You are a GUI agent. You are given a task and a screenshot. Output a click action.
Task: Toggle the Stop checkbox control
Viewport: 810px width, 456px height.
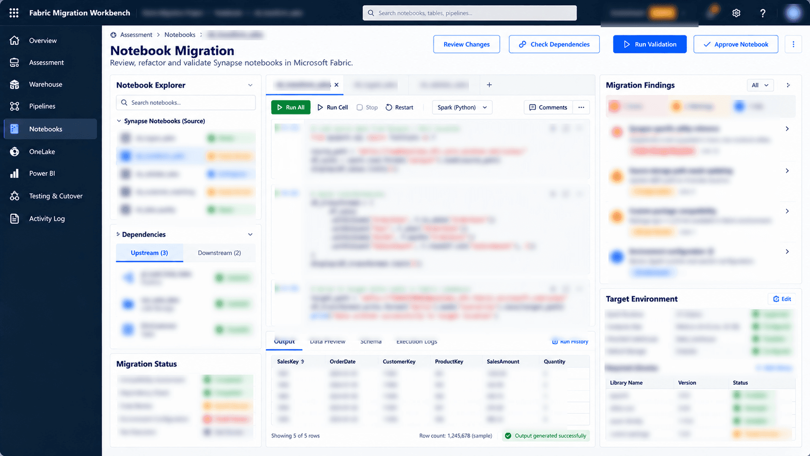pos(359,108)
